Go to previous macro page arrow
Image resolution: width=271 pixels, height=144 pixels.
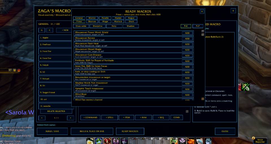(x=42, y=118)
